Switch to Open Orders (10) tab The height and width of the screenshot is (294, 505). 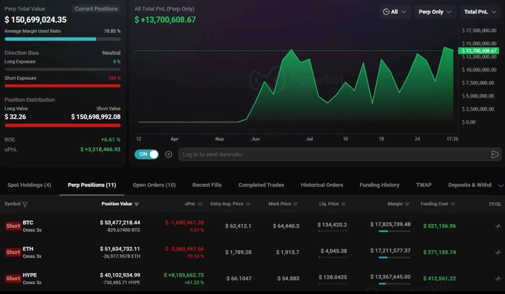tap(154, 185)
